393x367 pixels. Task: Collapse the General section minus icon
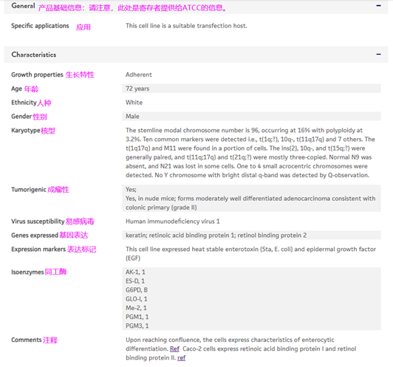[378, 5]
